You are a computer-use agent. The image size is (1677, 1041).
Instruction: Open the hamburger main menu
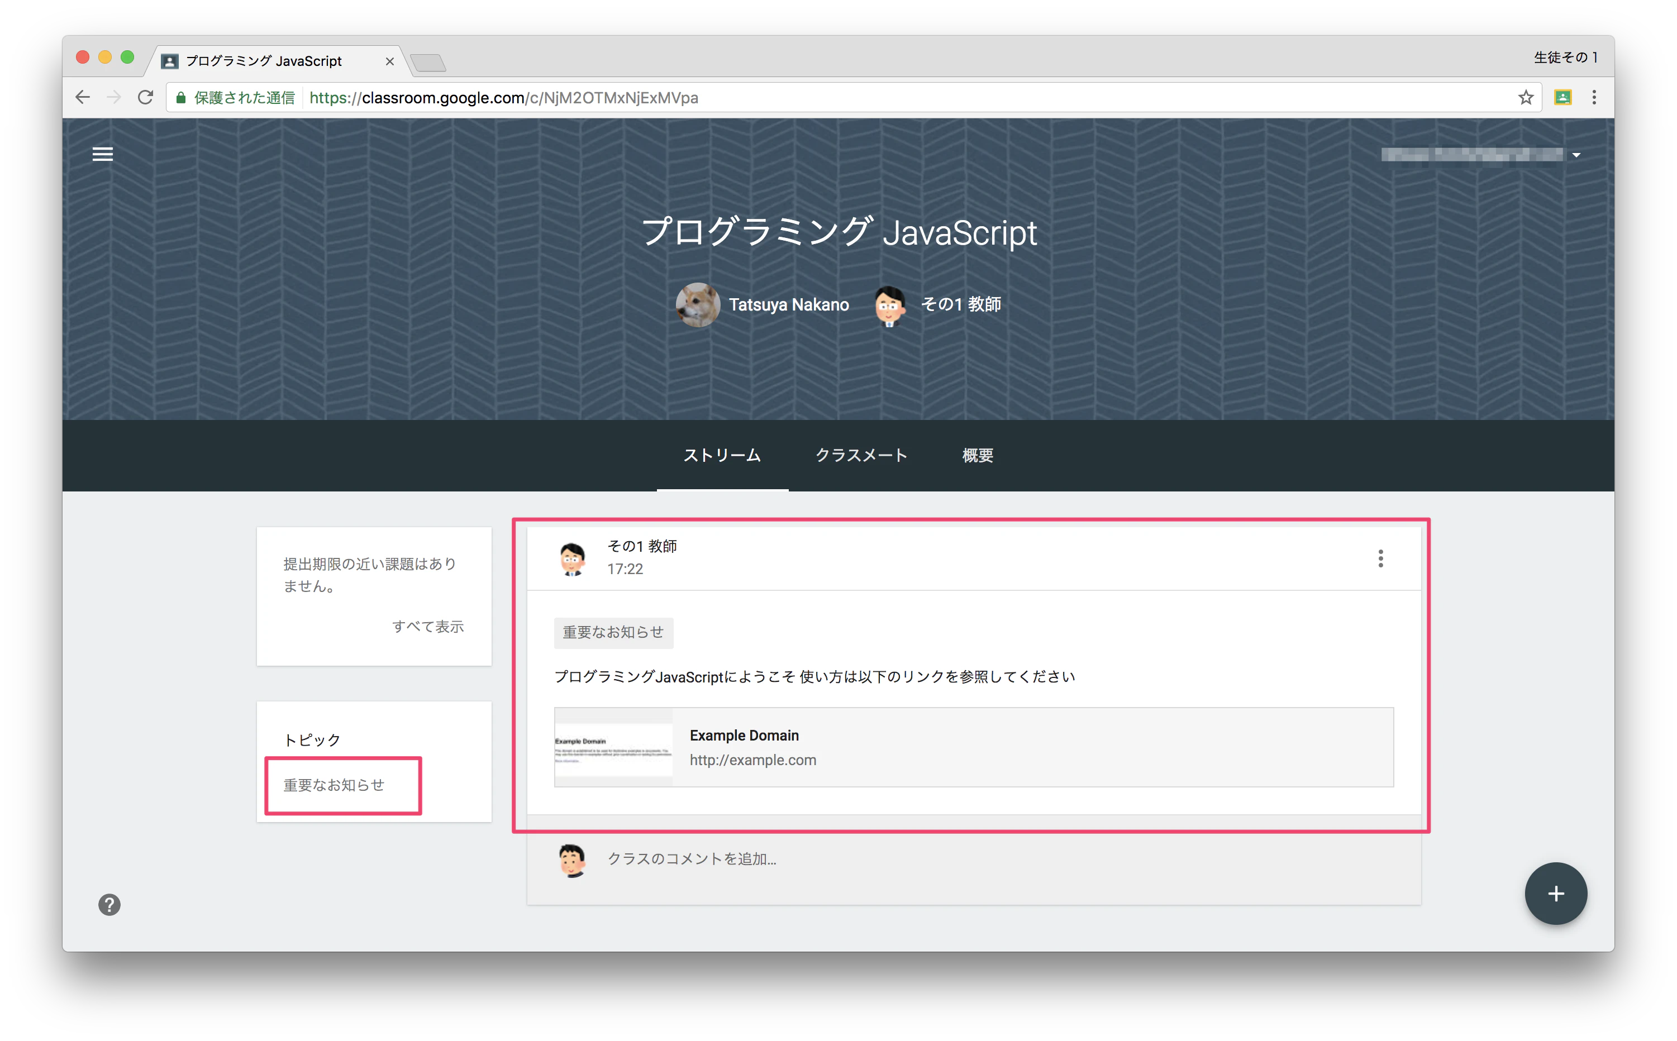[x=103, y=154]
